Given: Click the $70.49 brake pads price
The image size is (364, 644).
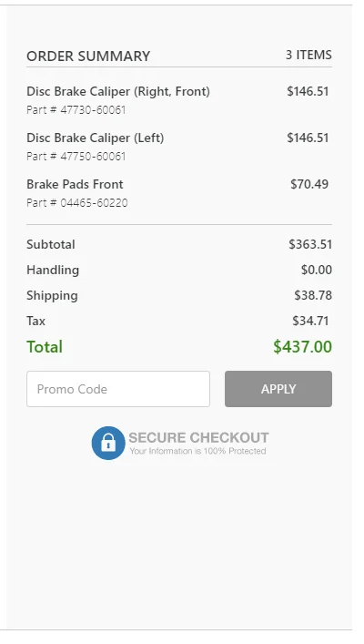Looking at the screenshot, I should (309, 184).
